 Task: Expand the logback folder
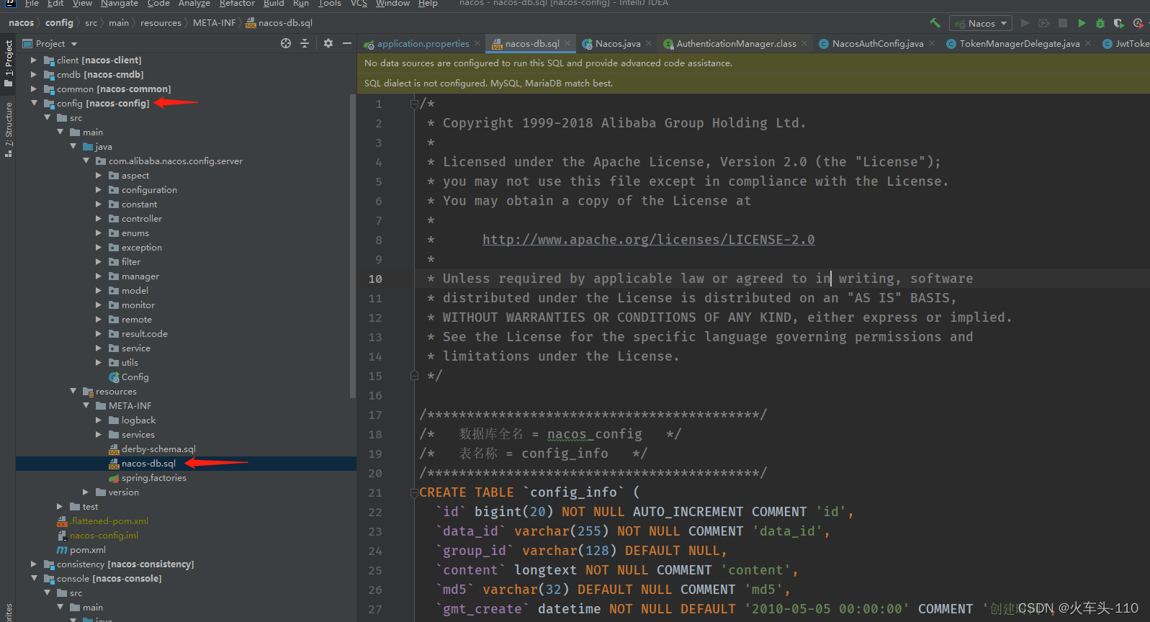[99, 420]
